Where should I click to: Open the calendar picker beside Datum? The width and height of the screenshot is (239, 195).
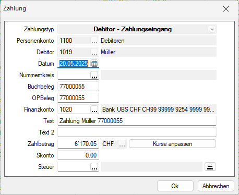pyautogui.click(x=94, y=64)
